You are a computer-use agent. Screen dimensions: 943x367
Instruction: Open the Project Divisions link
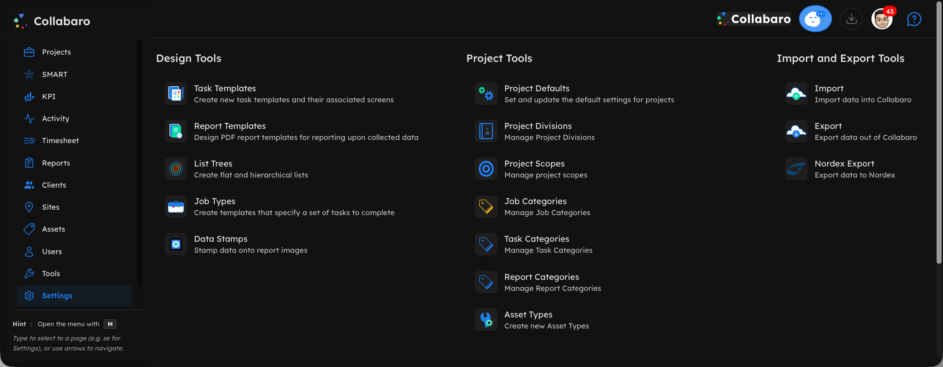point(538,126)
